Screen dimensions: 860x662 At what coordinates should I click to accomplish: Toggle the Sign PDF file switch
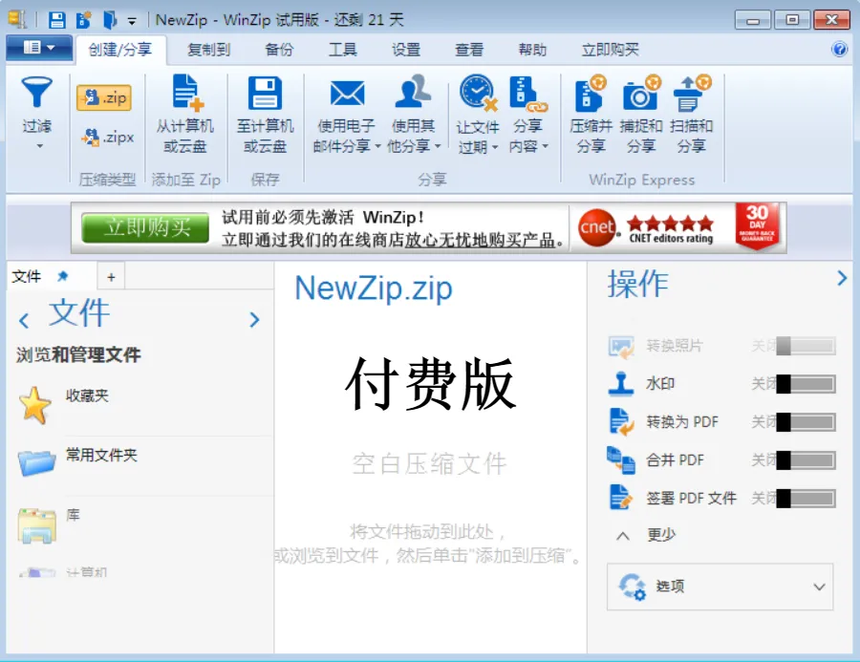[x=806, y=498]
